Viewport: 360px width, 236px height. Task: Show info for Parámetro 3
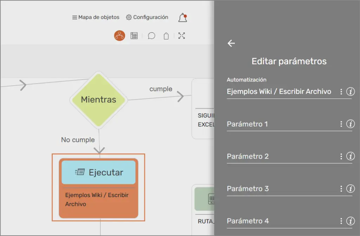pos(350,189)
